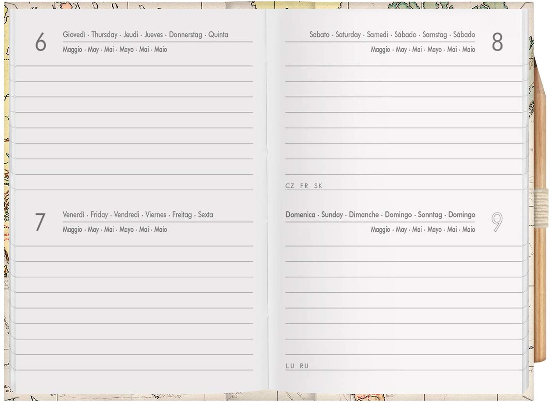Click the RU country code
The image size is (552, 402).
(x=304, y=366)
